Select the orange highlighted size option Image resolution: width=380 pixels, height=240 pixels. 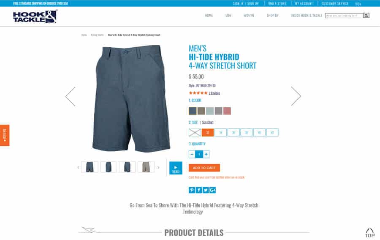tap(208, 133)
